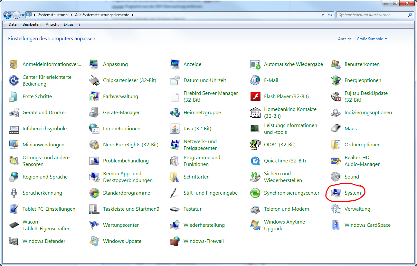Open the Extras menu

[69, 24]
